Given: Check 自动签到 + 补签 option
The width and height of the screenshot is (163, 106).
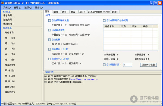Looking at the screenshot, I should pos(49,49).
